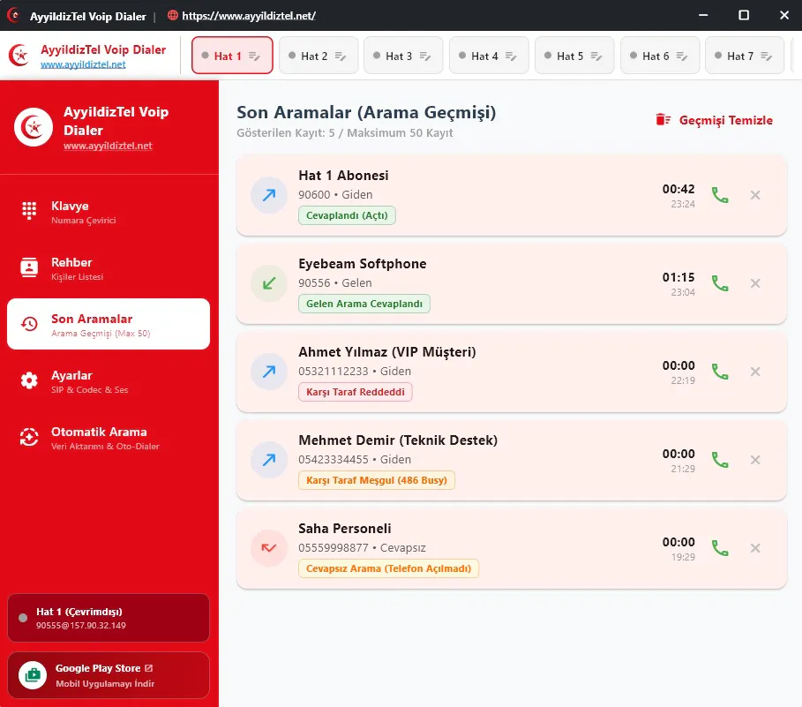Edit Hat 6 line settings icon
802x707 pixels.
tap(682, 56)
